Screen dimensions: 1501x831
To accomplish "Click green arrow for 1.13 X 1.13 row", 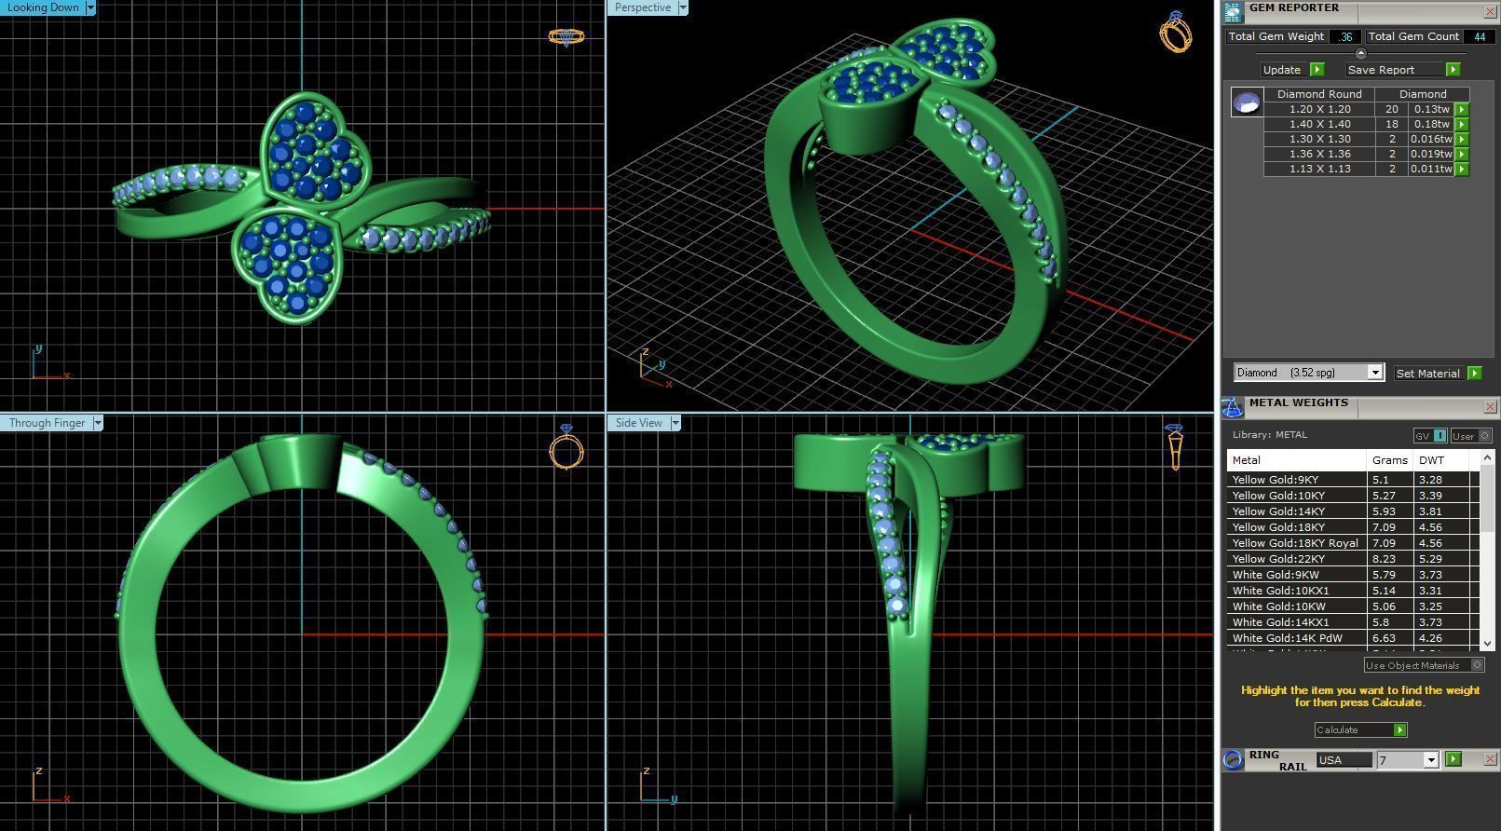I will click(x=1461, y=169).
